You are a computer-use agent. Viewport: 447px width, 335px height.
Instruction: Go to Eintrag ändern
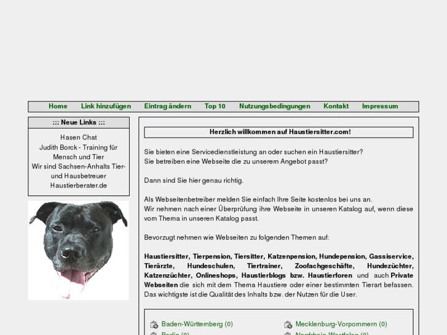click(168, 106)
